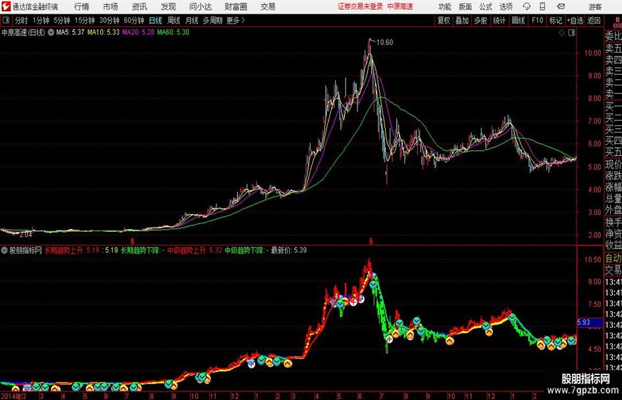The height and width of the screenshot is (400, 622).
Task: Click the MA20: 5.28 indicator label
Action: click(138, 32)
